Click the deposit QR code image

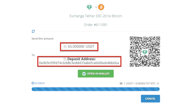tap(145, 52)
